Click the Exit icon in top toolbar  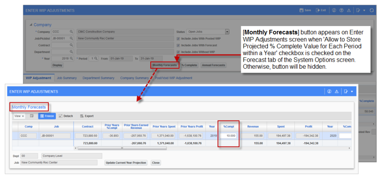click(318, 10)
